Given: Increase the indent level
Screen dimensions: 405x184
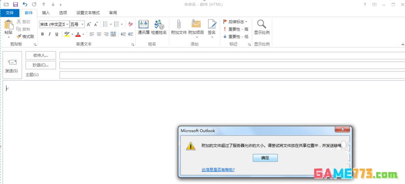Looking at the screenshot, I should tap(131, 34).
